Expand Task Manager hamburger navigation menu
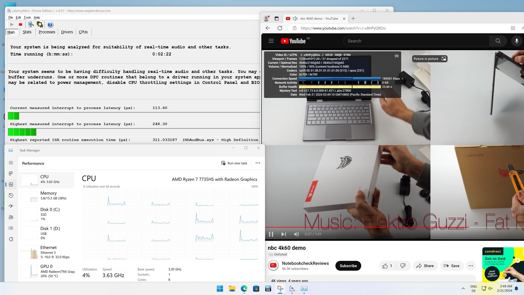The height and width of the screenshot is (295, 524). [x=11, y=163]
